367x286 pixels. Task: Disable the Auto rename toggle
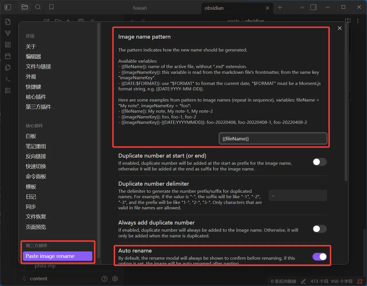319,257
